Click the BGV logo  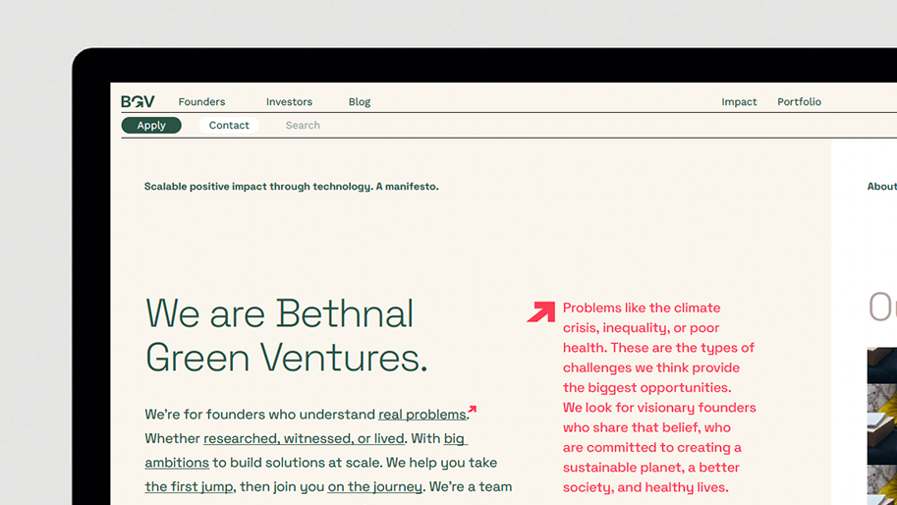click(138, 102)
